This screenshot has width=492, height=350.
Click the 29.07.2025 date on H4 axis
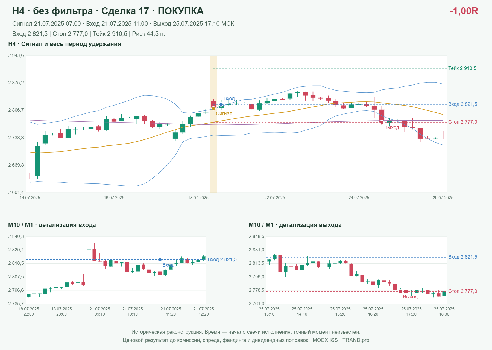(x=443, y=198)
